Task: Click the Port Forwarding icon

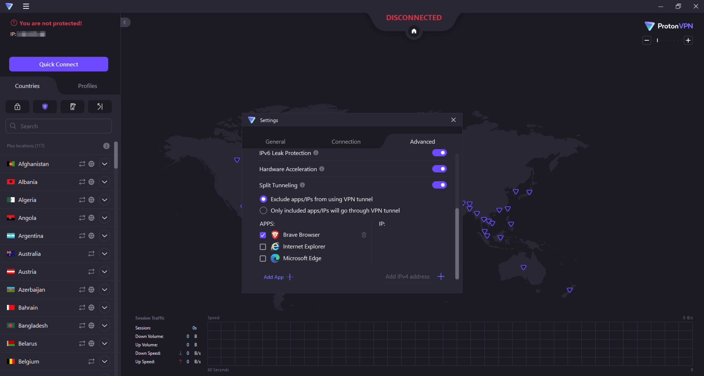Action: click(100, 107)
